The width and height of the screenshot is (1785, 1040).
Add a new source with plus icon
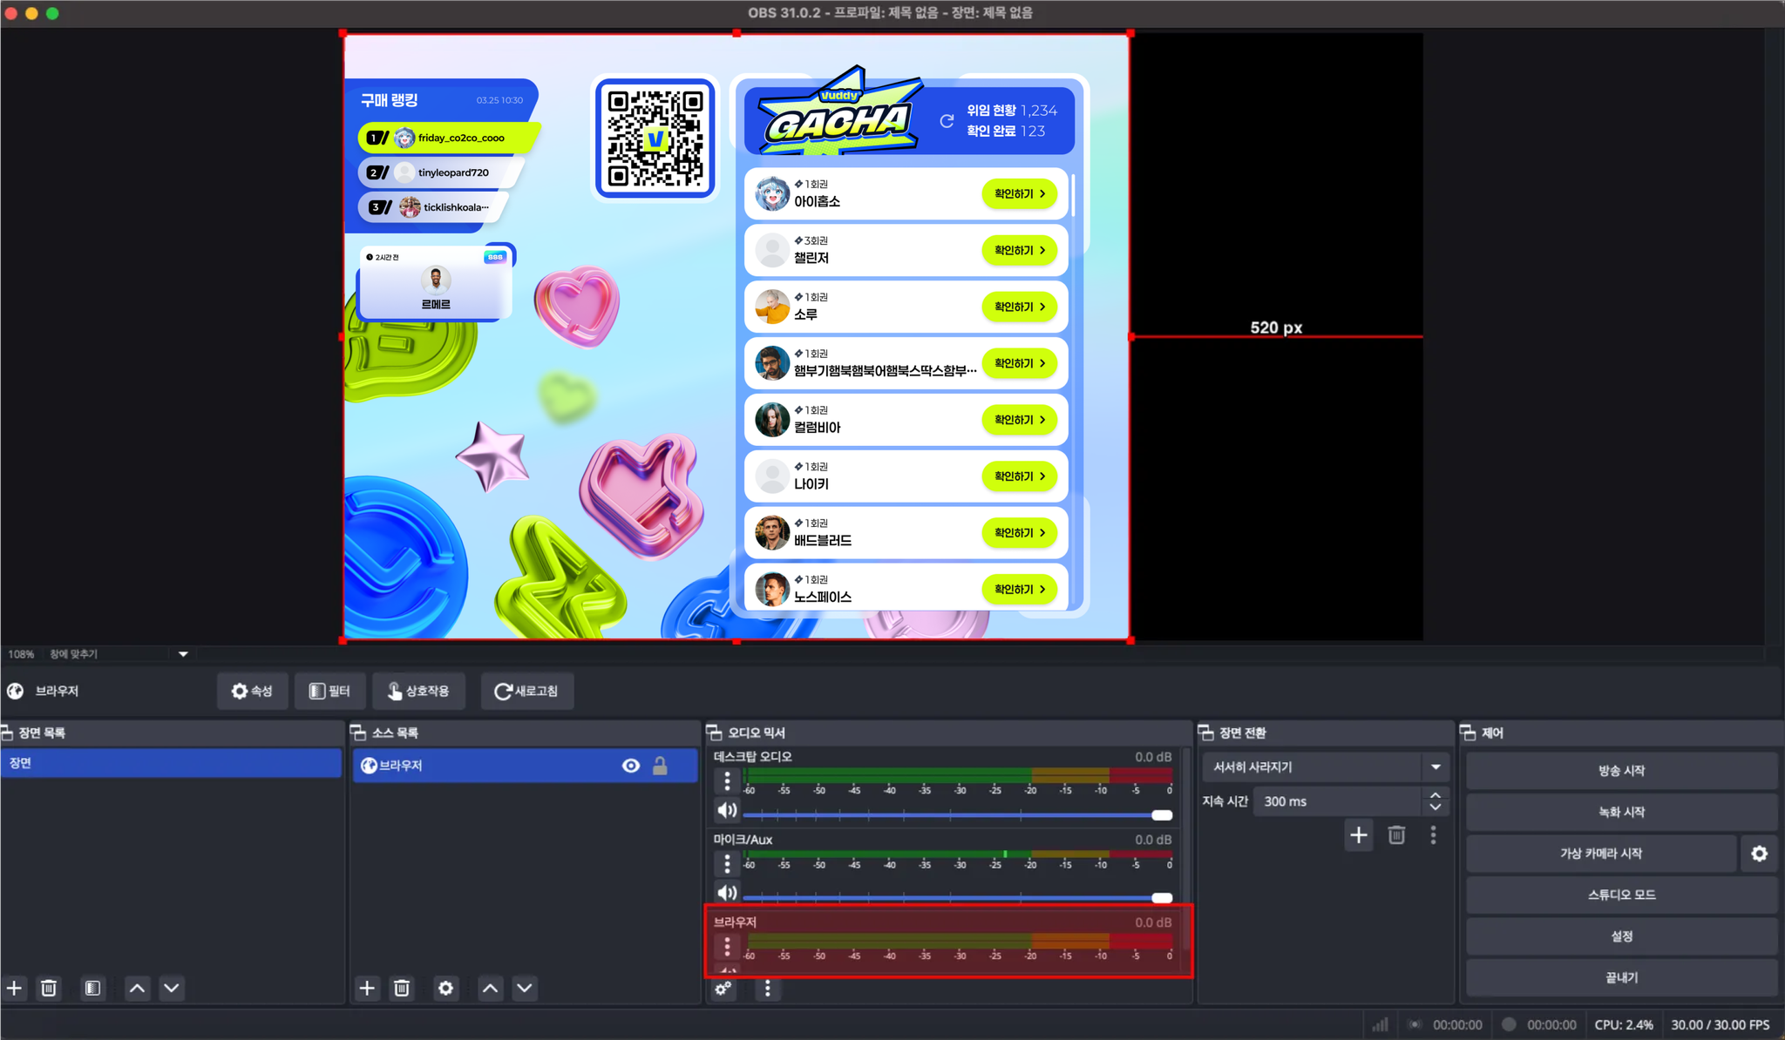click(x=367, y=988)
